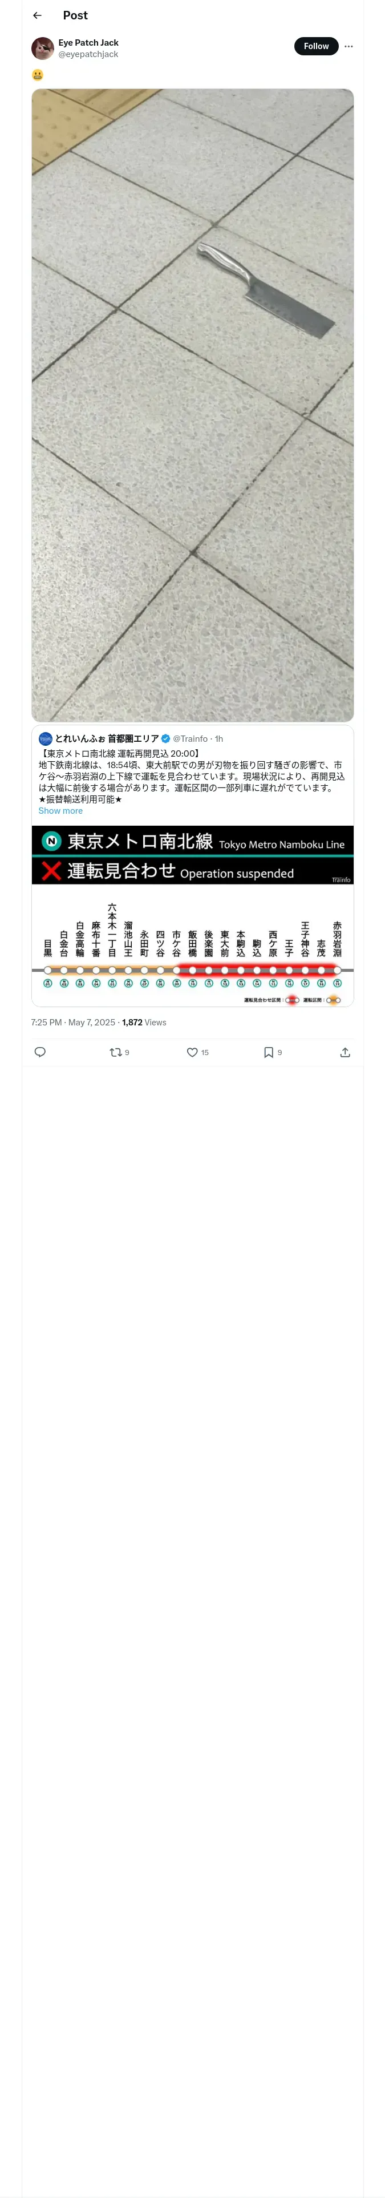Follow Eye Patch Jack
The image size is (385, 2198).
tap(316, 46)
